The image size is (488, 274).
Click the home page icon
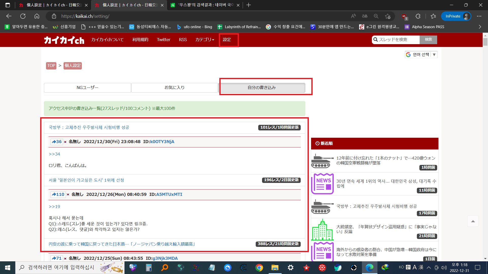37,16
